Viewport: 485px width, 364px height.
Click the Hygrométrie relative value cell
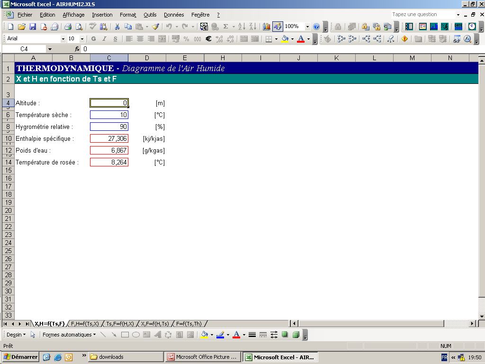click(x=109, y=127)
